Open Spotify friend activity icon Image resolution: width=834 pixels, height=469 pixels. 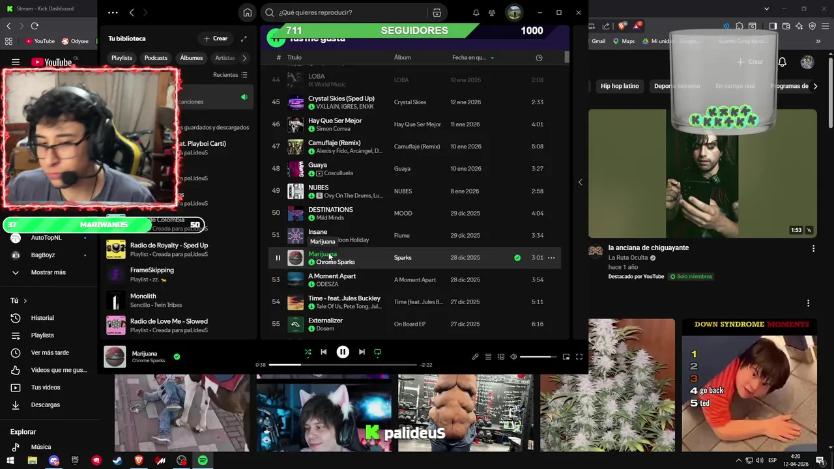492,12
